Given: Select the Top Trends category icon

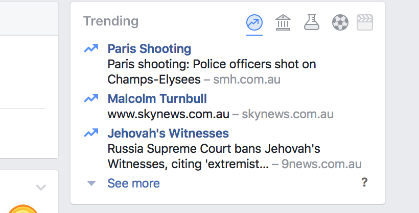Looking at the screenshot, I should [254, 22].
